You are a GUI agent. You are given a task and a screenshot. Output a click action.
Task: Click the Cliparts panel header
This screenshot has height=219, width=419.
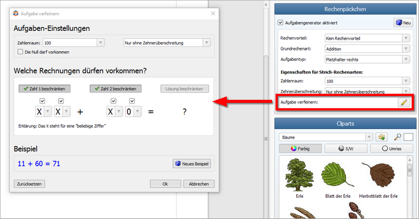345,123
